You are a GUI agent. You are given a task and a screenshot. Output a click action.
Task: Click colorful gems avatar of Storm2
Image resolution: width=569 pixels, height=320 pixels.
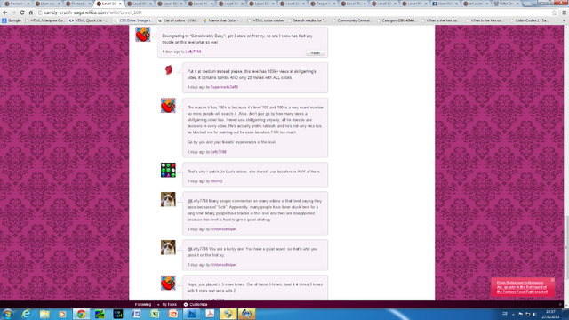coord(168,170)
